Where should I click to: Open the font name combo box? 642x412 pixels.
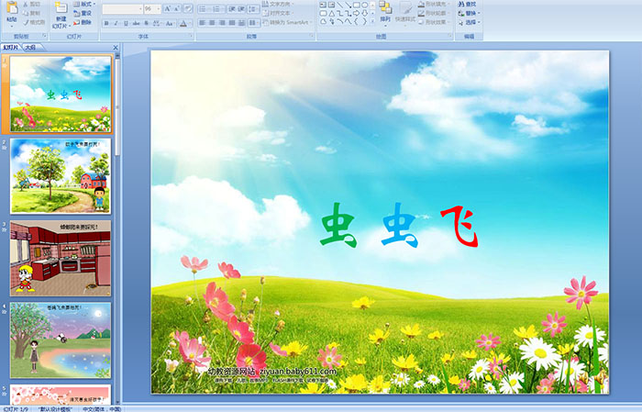[122, 8]
